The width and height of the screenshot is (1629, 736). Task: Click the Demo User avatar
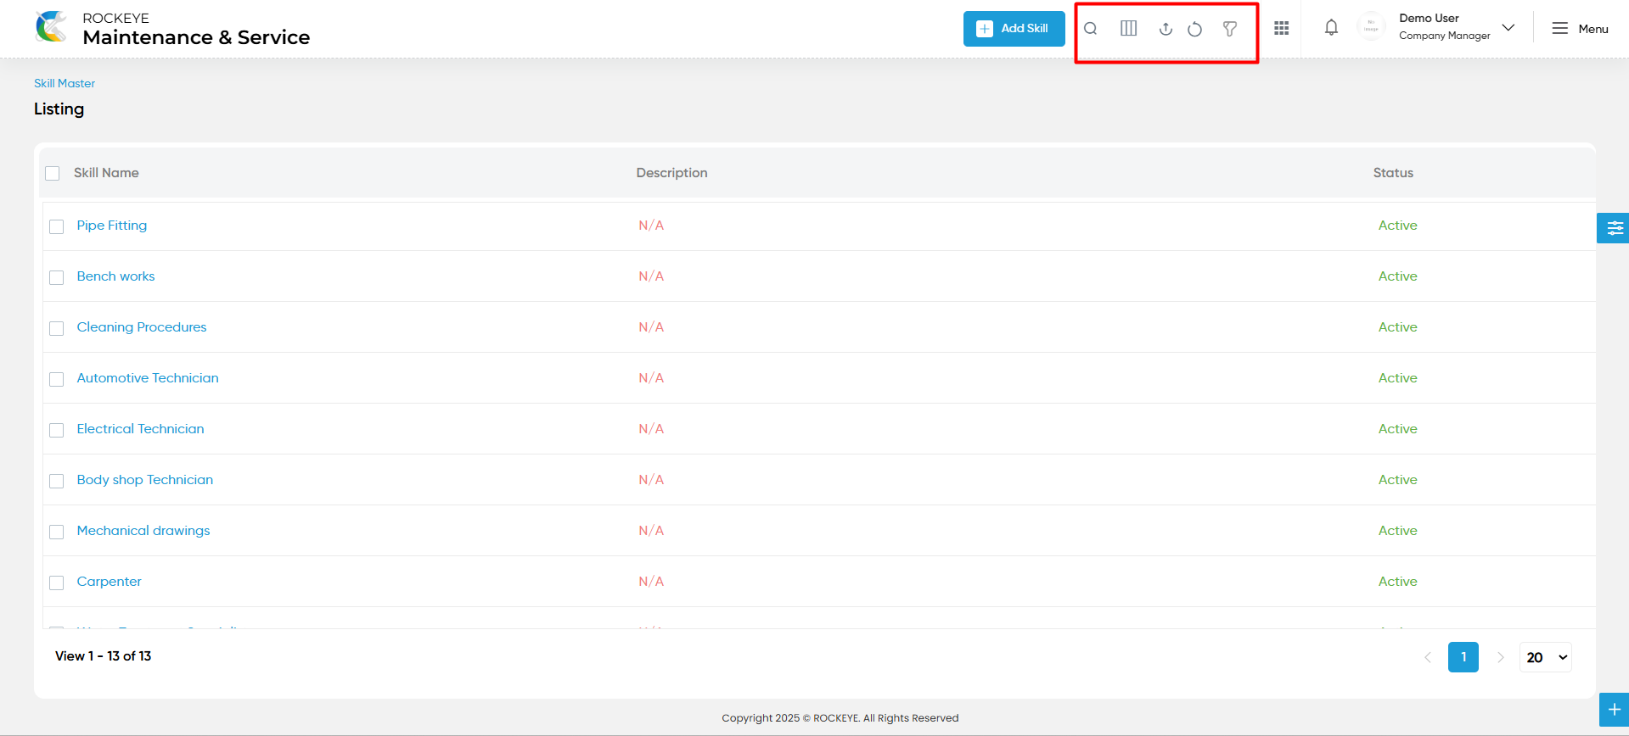tap(1371, 27)
